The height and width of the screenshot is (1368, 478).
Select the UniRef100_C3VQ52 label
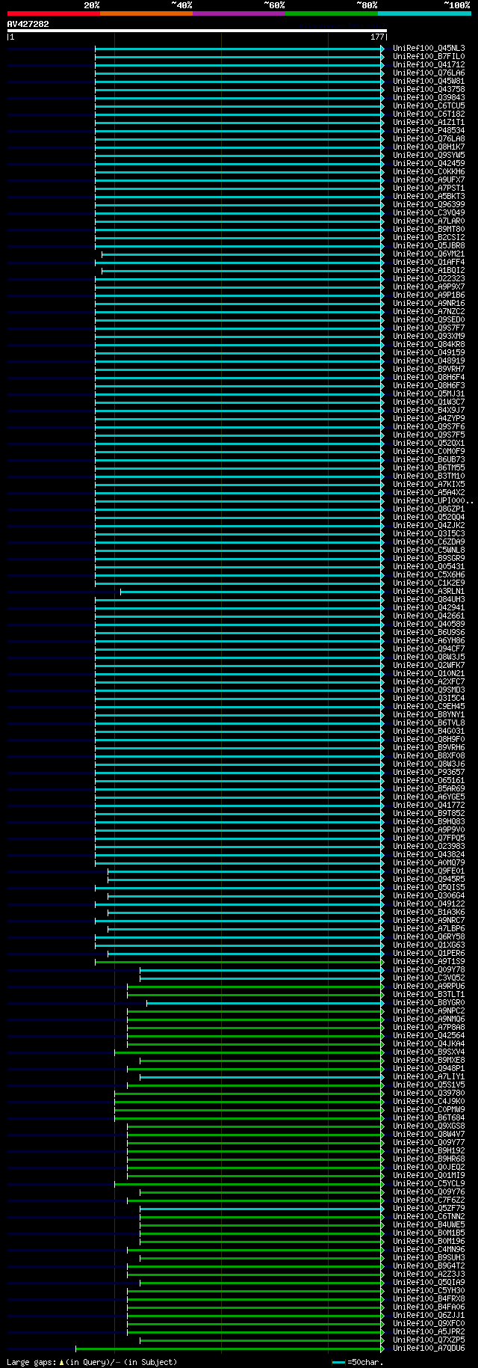429,978
